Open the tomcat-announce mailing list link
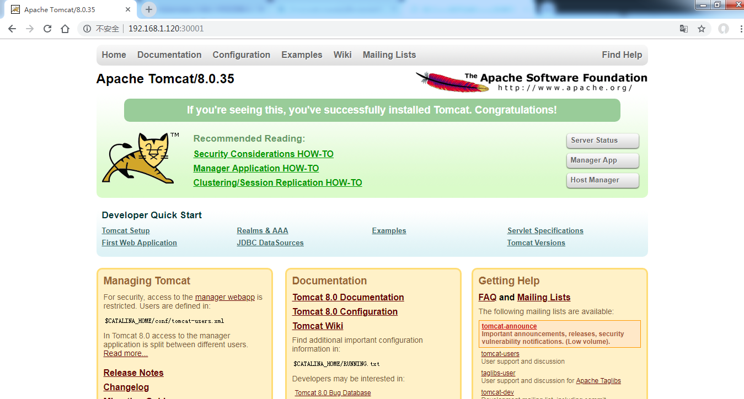 pos(509,326)
